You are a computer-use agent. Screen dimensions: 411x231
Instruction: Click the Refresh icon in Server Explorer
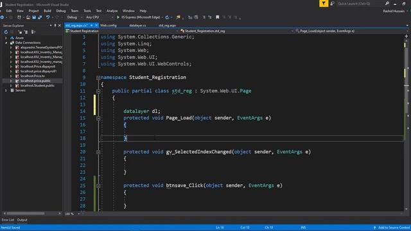[6, 32]
